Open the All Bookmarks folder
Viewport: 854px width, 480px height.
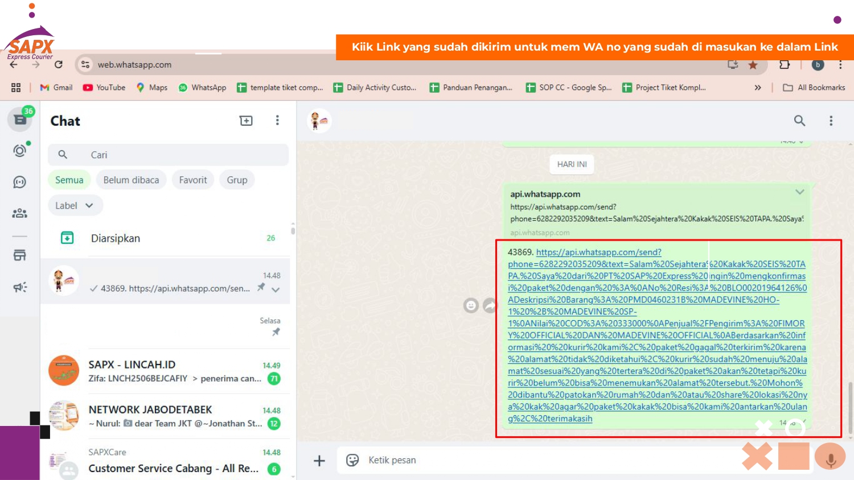[814, 88]
